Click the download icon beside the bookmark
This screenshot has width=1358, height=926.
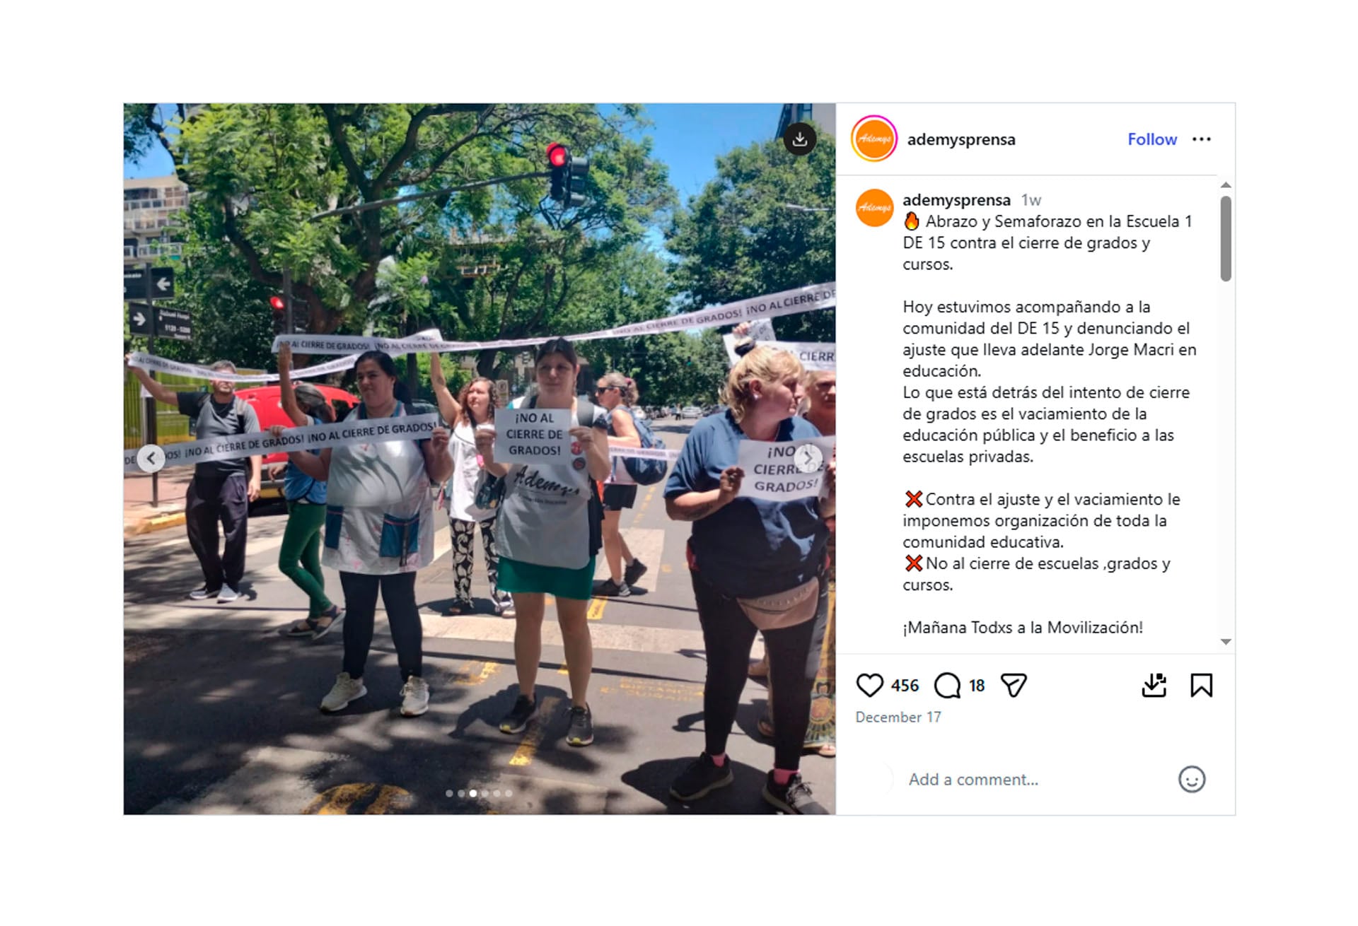(x=1154, y=685)
